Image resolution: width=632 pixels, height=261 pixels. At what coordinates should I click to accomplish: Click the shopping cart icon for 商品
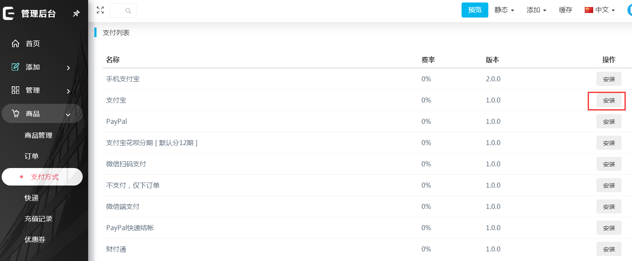(15, 113)
